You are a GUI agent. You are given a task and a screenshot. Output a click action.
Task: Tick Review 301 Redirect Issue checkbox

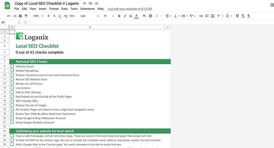coord(12,79)
